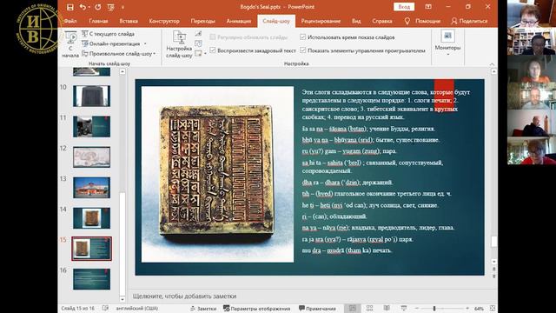556x313 pixels.
Task: Select the 'Слайд-шоу' tab
Action: click(276, 21)
